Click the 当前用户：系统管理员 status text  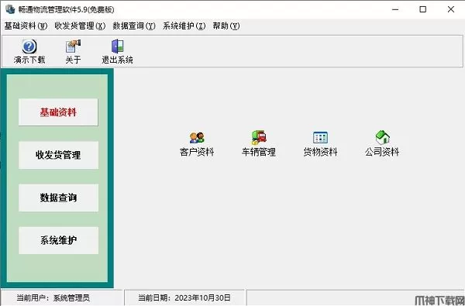pyautogui.click(x=53, y=297)
